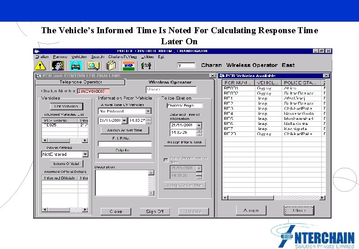
Task: Click Informed Official Details scrollbar left arrow
Action: [x=45, y=209]
